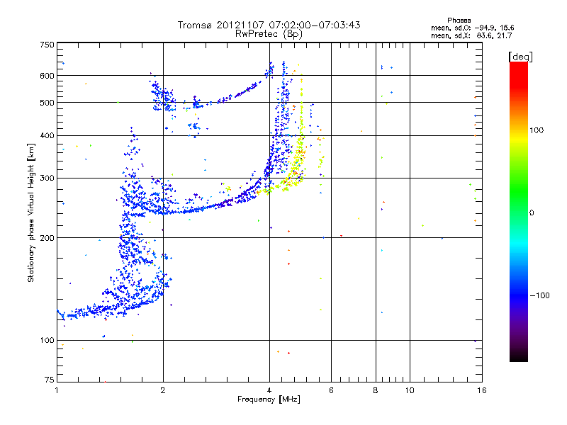The image size is (567, 425).
Task: Click the y-axis tick label '500'
Action: [47, 103]
